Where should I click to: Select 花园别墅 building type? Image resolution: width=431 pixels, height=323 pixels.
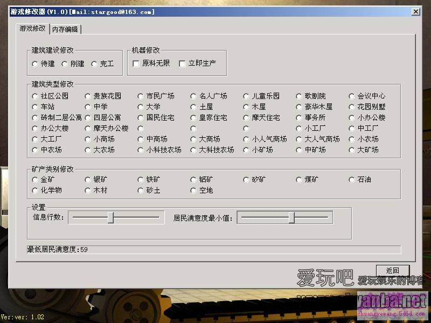coord(353,107)
